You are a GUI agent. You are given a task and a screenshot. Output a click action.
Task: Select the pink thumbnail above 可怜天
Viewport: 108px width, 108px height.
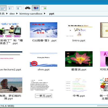click(x=104, y=59)
